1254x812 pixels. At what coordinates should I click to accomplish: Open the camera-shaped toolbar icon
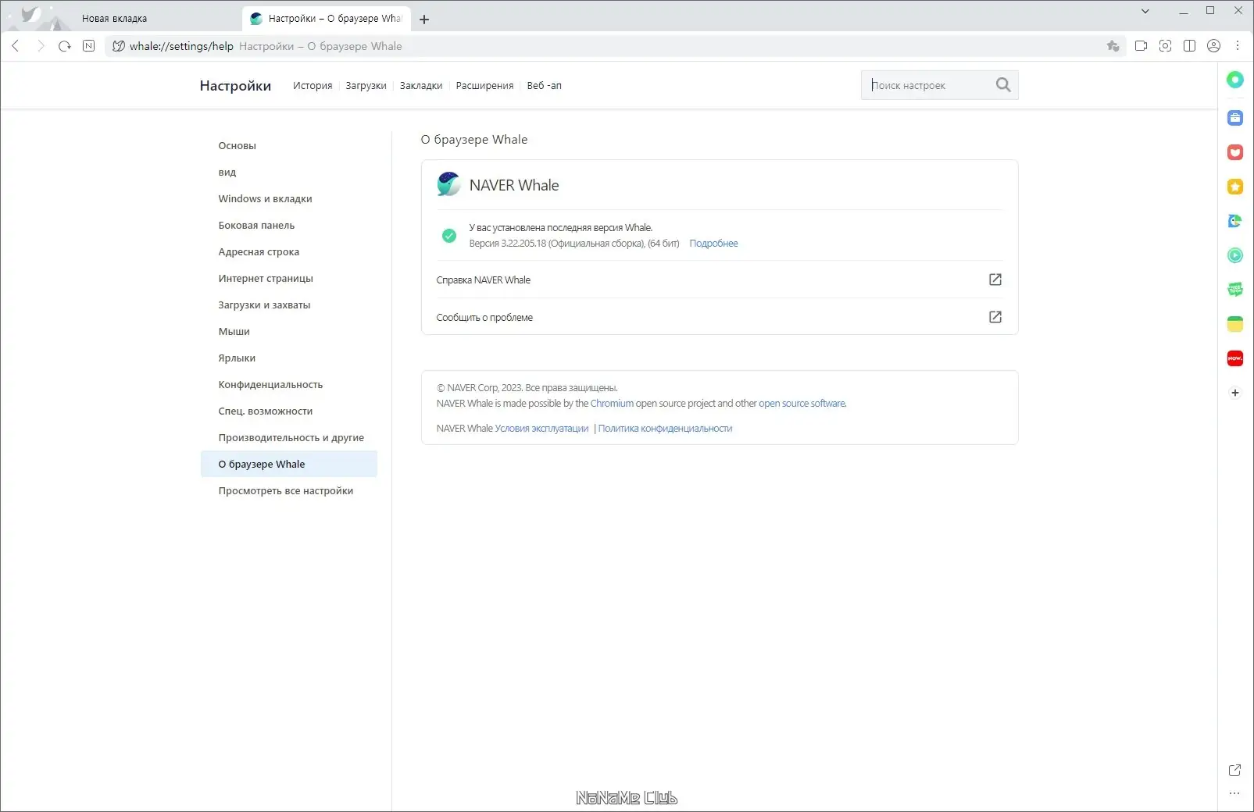(x=1141, y=46)
